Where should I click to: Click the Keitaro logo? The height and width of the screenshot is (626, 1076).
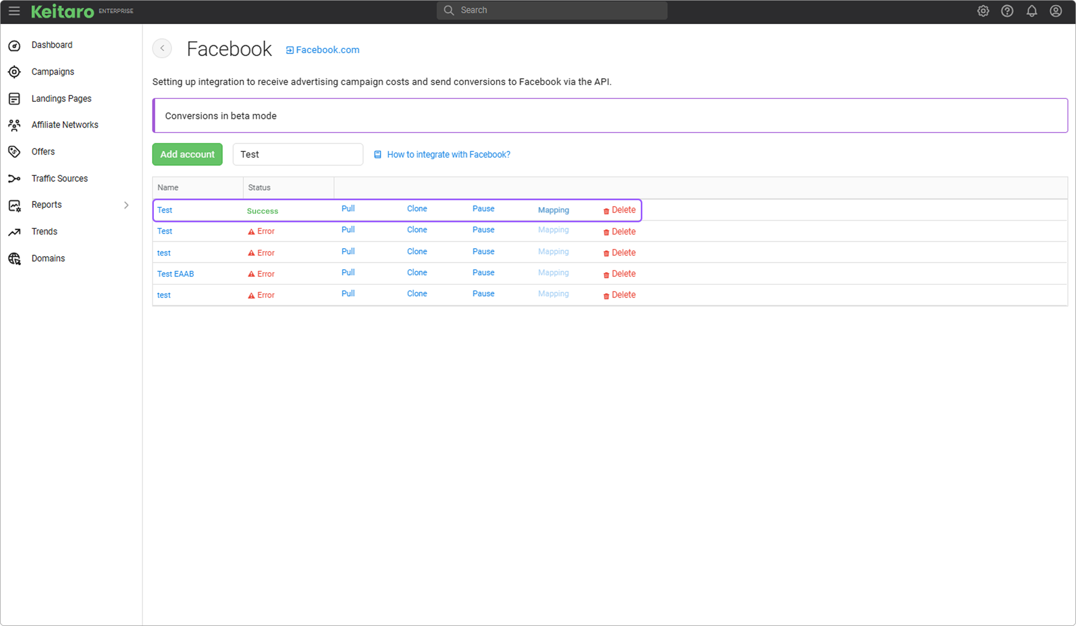coord(62,11)
